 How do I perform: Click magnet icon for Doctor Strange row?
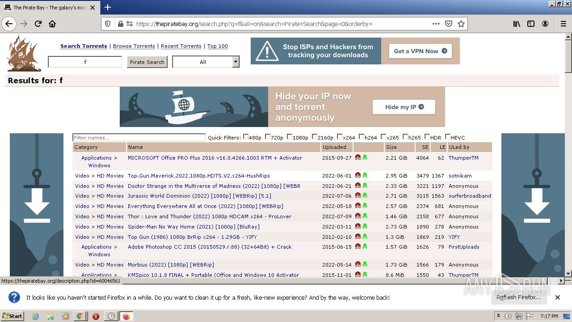click(358, 186)
